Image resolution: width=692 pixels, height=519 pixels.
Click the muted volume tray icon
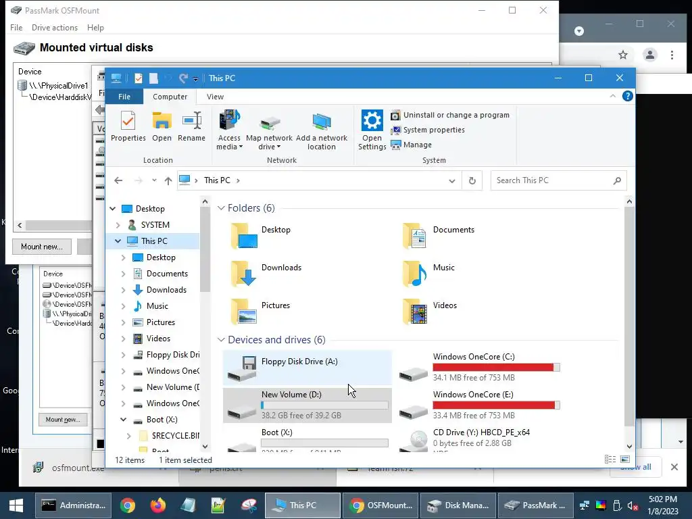633,505
